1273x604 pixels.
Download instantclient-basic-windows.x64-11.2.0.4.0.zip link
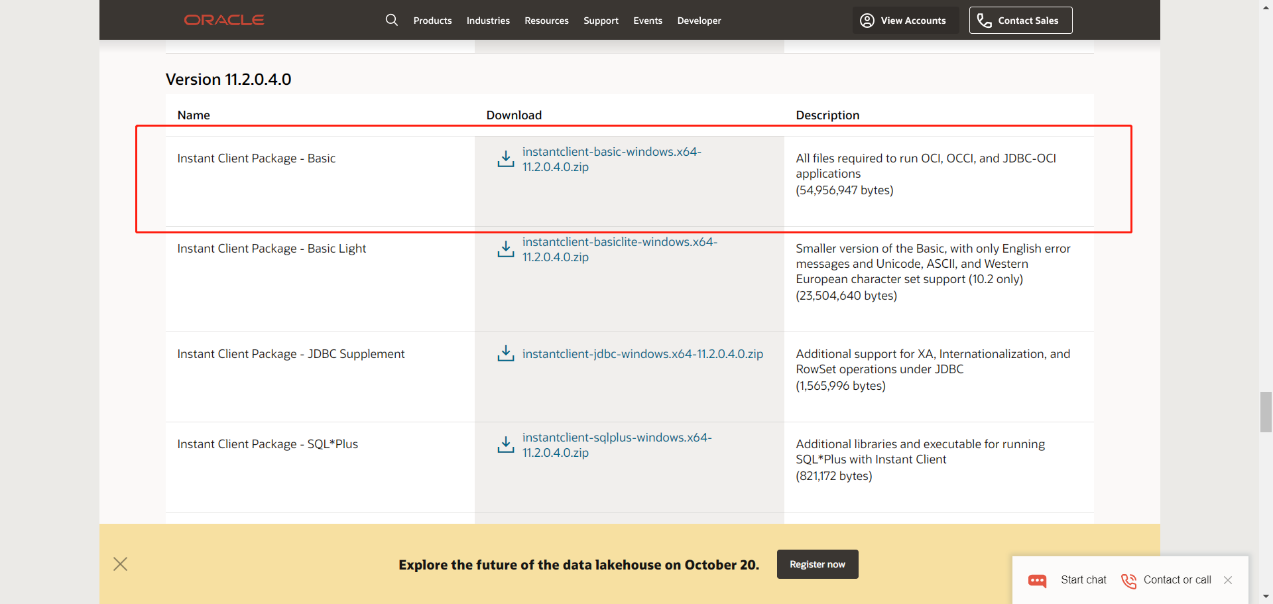611,159
